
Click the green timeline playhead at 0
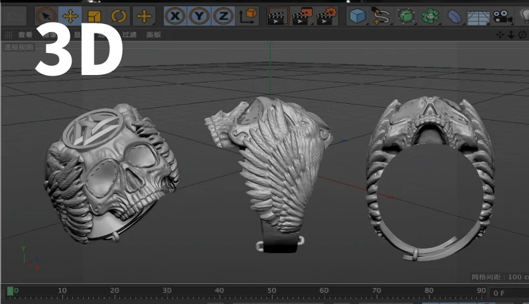(x=10, y=291)
